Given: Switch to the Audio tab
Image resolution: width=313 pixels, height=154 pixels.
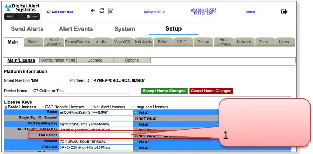Looking at the screenshot, I should tap(101, 42).
